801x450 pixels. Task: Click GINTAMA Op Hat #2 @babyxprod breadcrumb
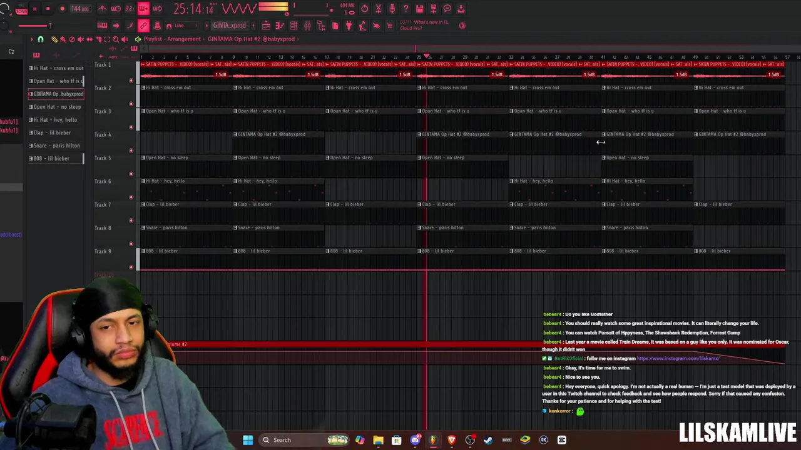coord(251,39)
